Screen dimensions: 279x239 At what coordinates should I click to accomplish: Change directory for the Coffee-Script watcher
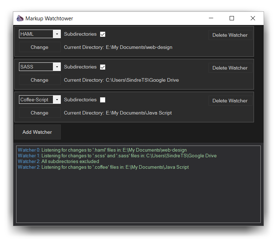click(x=40, y=113)
